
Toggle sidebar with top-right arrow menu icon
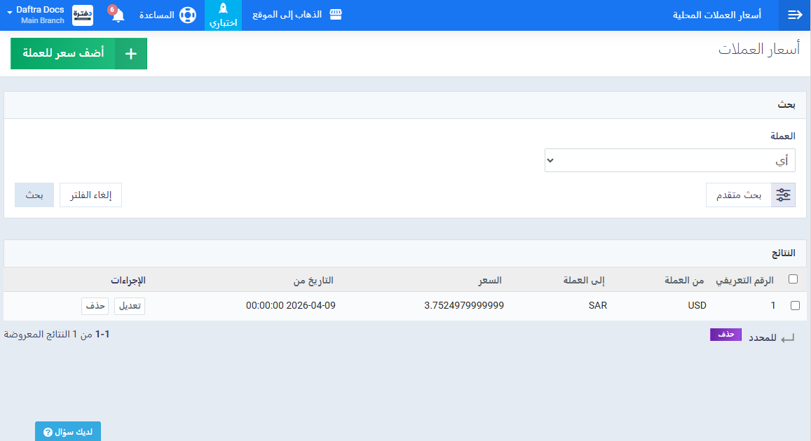[x=795, y=15]
